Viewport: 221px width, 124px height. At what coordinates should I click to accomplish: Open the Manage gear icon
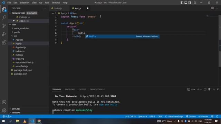[x=4, y=110]
